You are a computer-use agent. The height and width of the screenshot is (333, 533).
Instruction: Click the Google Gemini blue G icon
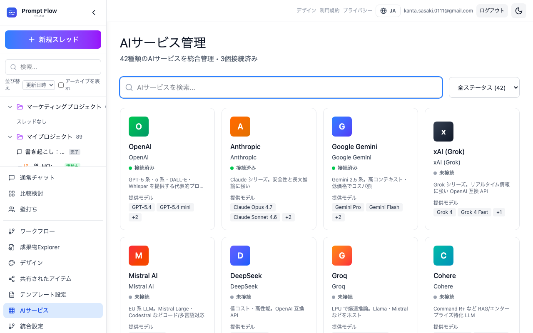[342, 127]
